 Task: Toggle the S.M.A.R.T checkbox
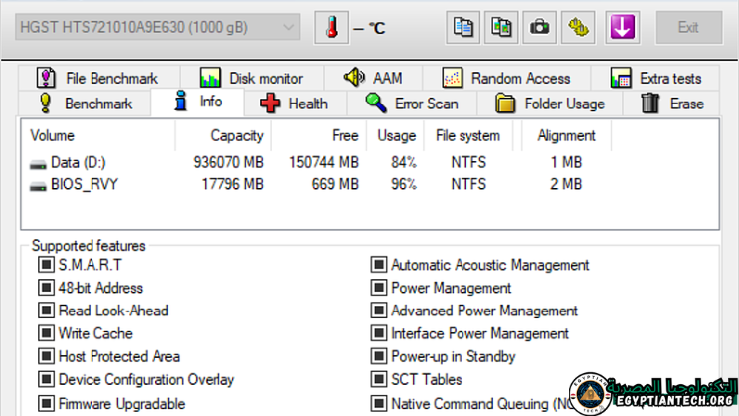tap(46, 265)
